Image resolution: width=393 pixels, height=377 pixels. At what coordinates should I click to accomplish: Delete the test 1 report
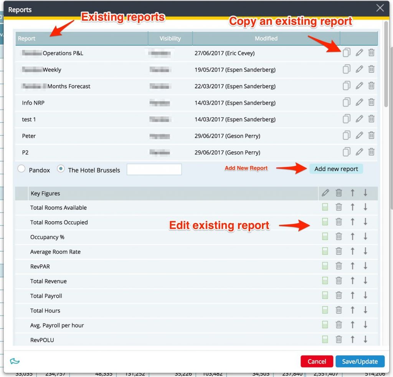click(x=372, y=119)
